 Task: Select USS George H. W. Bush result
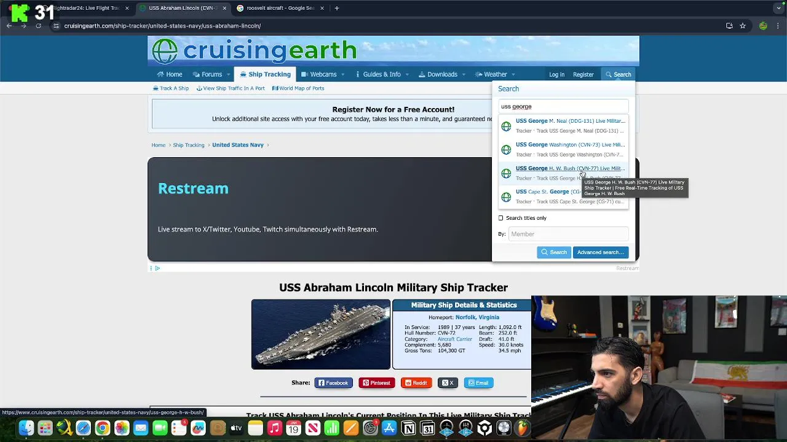(564, 173)
